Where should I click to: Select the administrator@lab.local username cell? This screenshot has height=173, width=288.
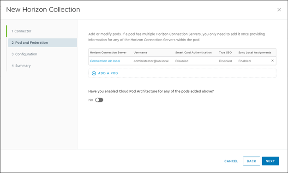tap(151, 61)
